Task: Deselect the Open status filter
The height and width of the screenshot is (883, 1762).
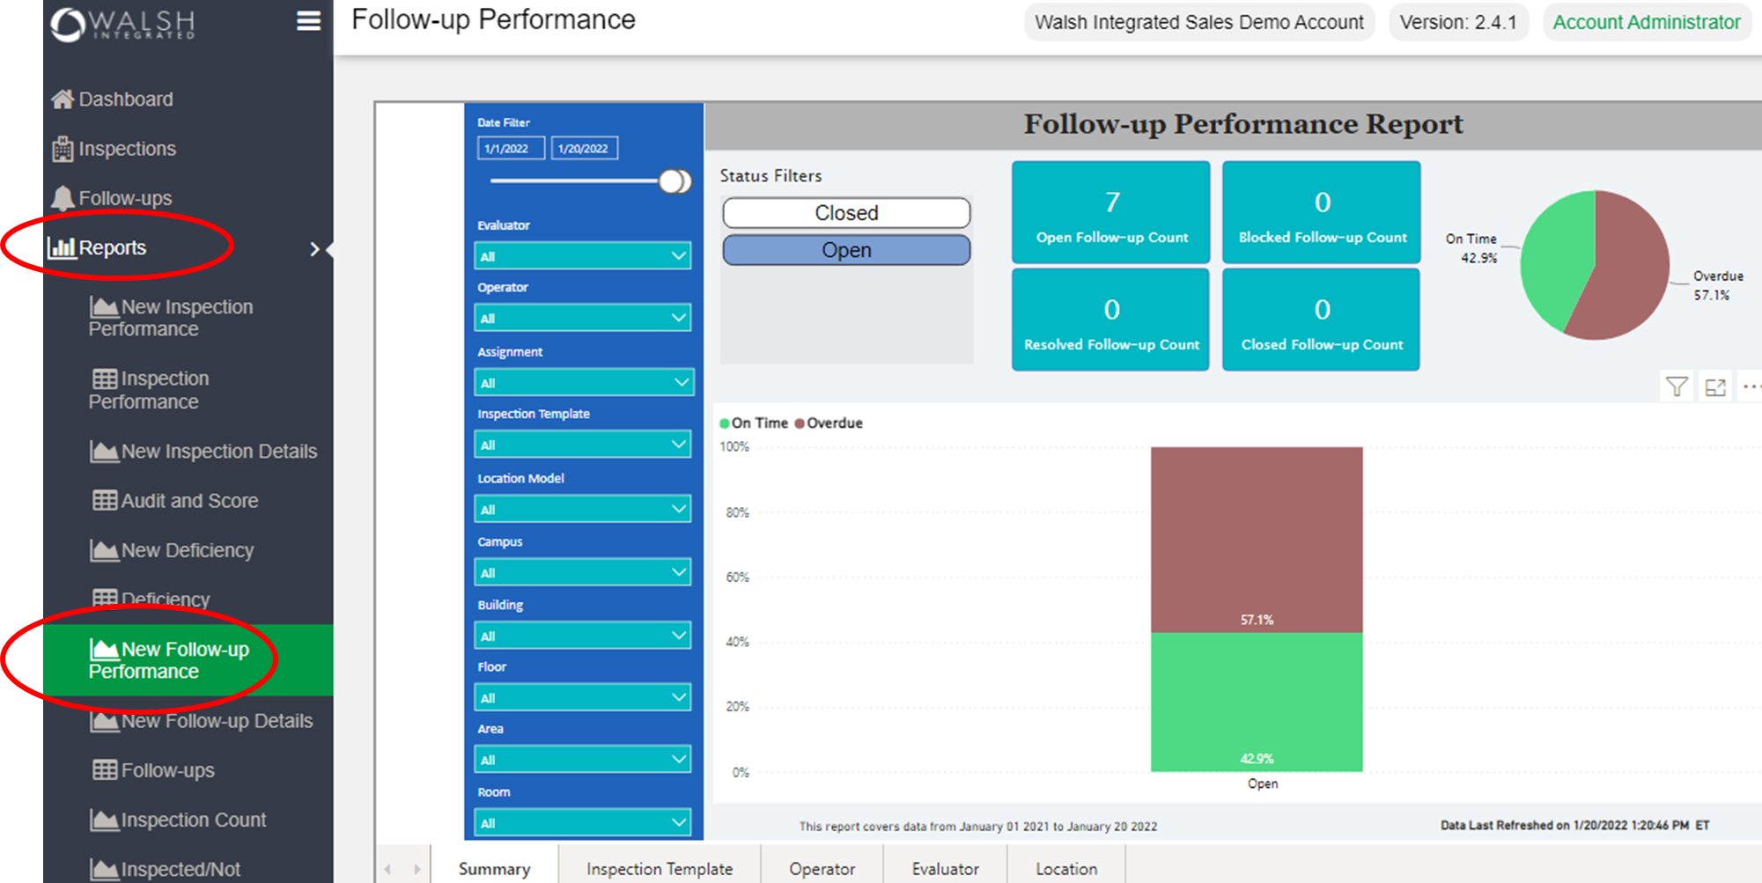Action: [845, 250]
